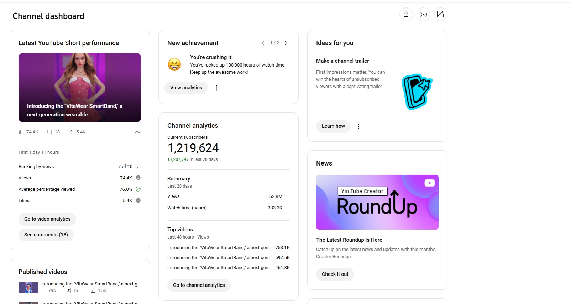Click the Check it out button

point(335,274)
